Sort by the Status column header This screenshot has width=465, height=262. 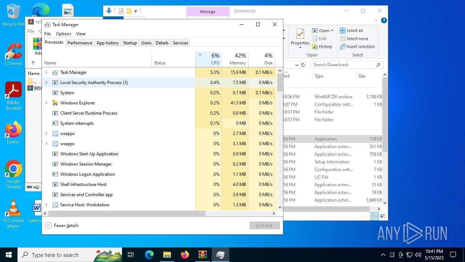click(173, 59)
